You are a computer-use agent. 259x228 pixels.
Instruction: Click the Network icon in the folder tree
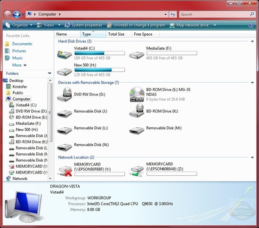point(8,179)
